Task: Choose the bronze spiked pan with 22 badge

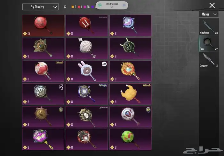Action: pos(43,117)
